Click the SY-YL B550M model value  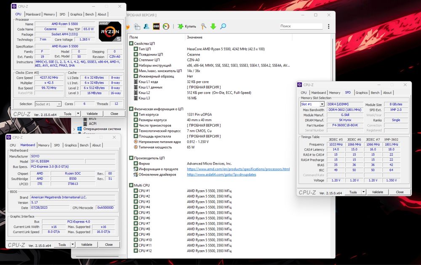57,162
